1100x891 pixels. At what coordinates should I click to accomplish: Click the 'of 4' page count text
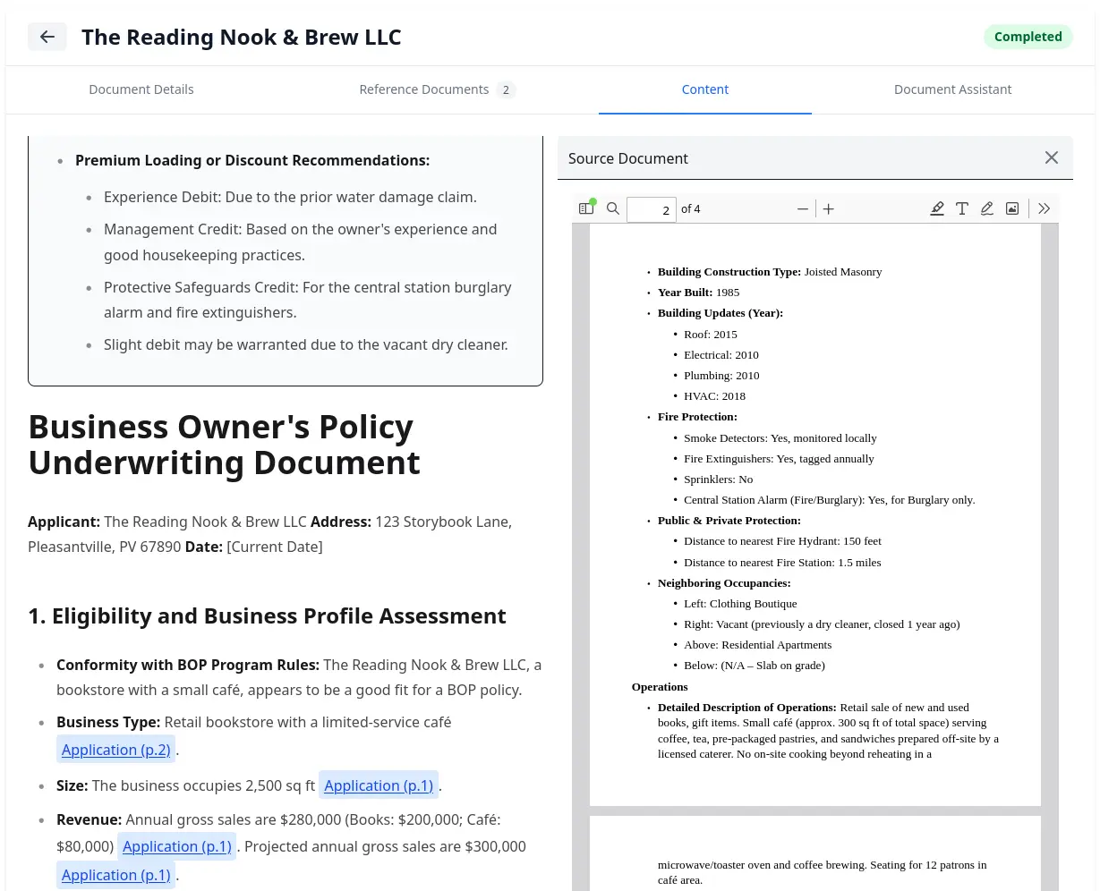(x=691, y=209)
